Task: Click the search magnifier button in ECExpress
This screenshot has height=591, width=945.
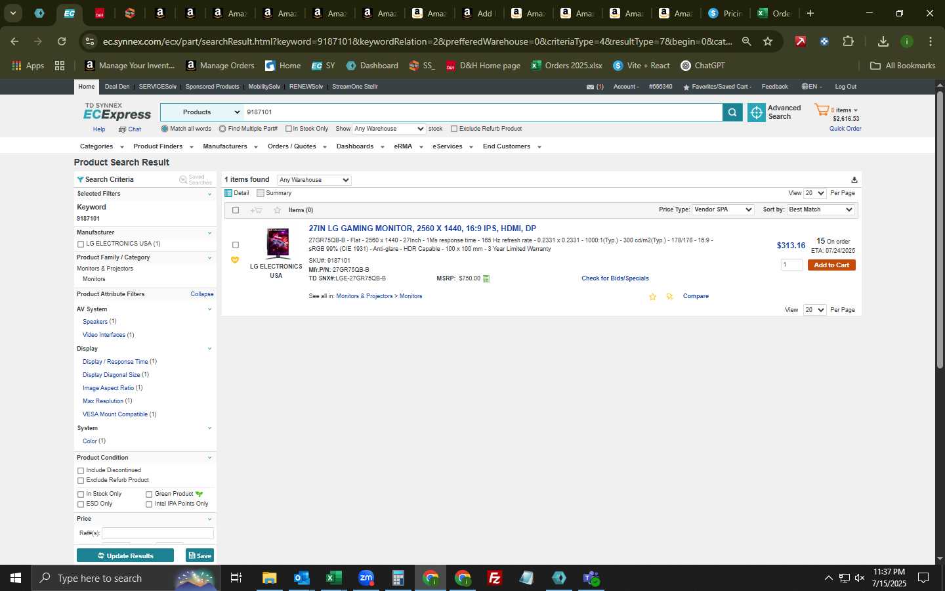Action: [732, 112]
